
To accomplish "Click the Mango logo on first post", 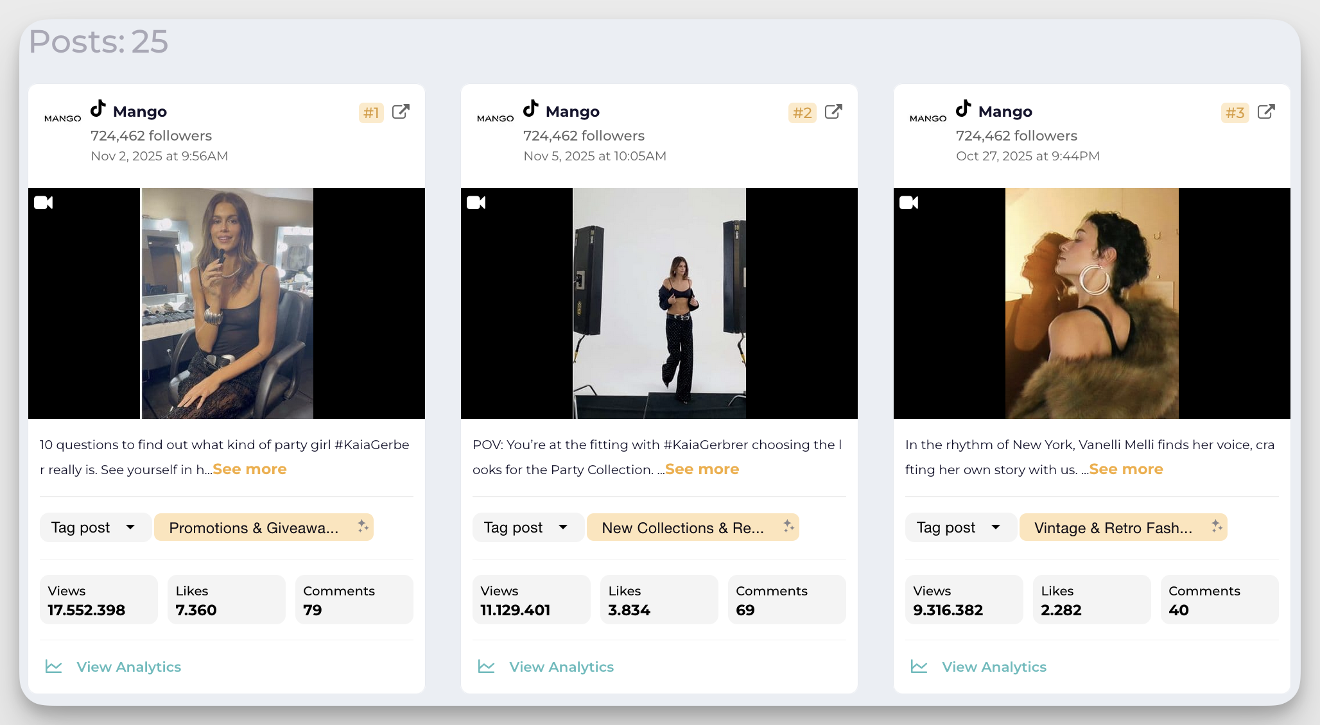I will tap(62, 119).
